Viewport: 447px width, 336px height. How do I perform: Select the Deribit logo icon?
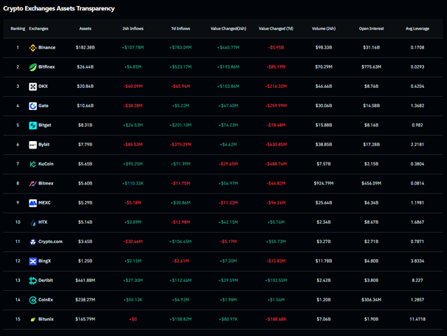33,281
